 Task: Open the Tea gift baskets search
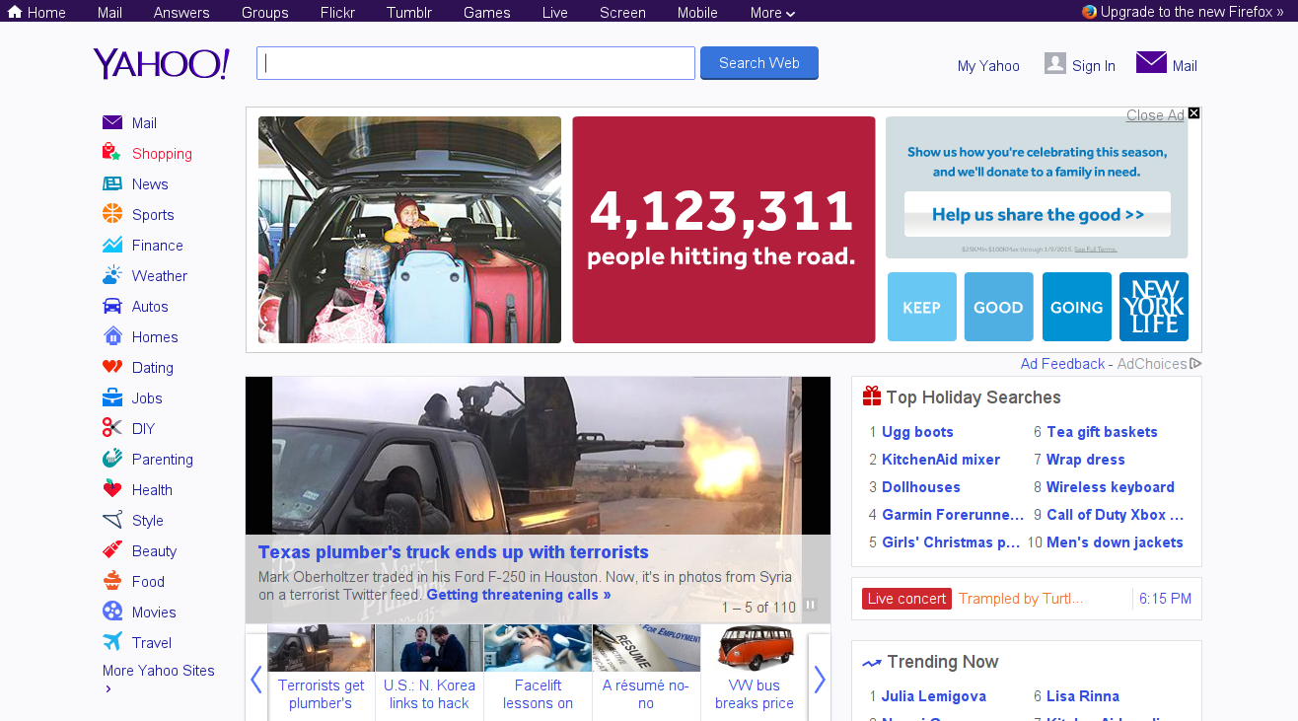coord(1102,432)
